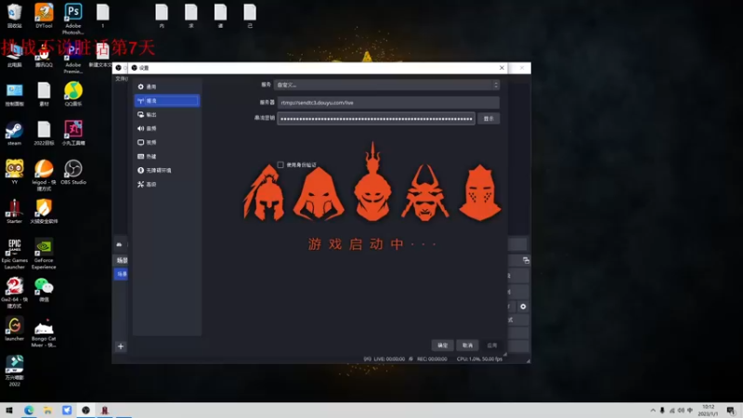This screenshot has width=743, height=418.
Task: Open the red game icon in taskbar
Action: (105, 410)
